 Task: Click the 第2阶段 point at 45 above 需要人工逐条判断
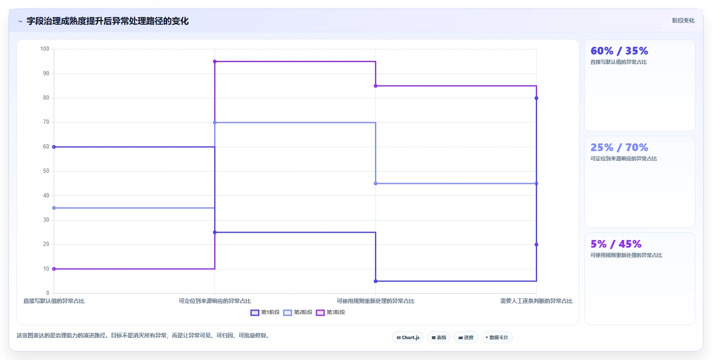pos(536,183)
